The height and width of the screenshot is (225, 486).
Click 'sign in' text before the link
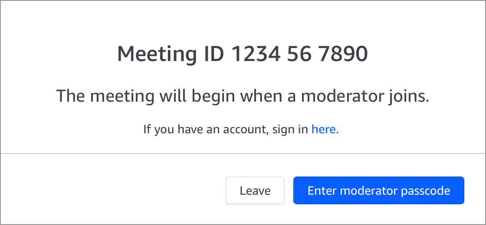pos(290,129)
